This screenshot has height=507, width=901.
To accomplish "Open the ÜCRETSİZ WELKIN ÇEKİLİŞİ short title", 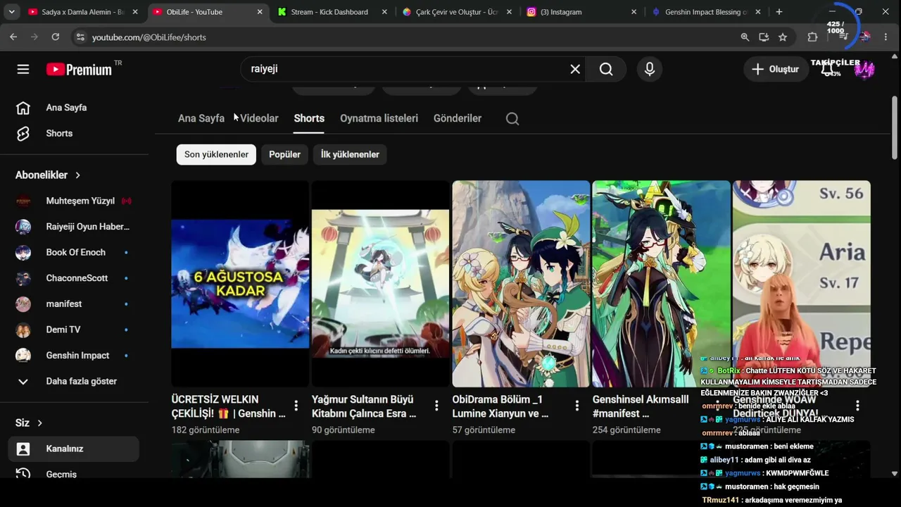I will [x=229, y=406].
